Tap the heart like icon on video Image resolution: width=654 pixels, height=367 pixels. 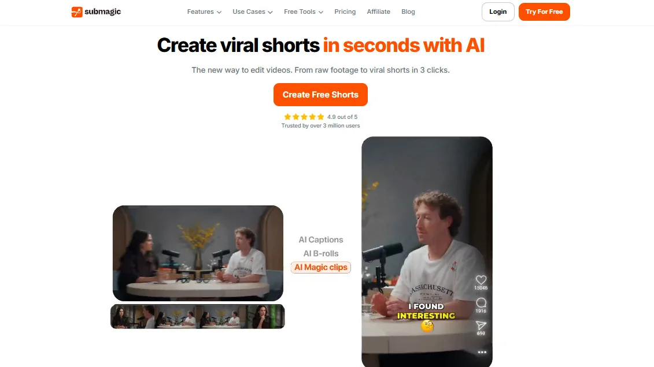[481, 280]
